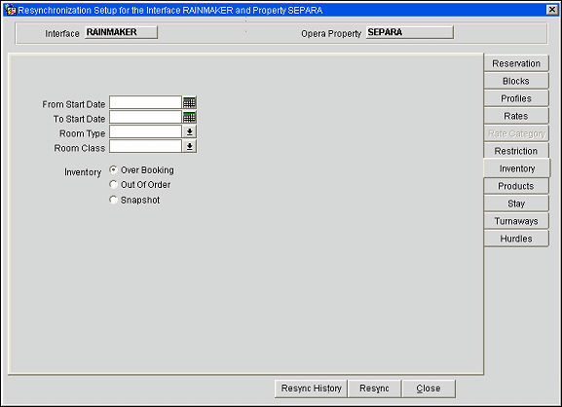The height and width of the screenshot is (407, 562).
Task: Choose the Snapshot inventory option
Action: click(x=113, y=200)
